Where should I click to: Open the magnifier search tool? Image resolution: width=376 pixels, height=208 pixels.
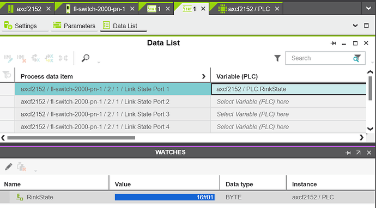pyautogui.click(x=86, y=58)
